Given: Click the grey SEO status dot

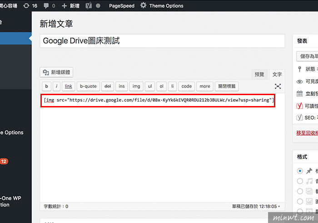Looking at the screenshot, I should (x=98, y=5).
